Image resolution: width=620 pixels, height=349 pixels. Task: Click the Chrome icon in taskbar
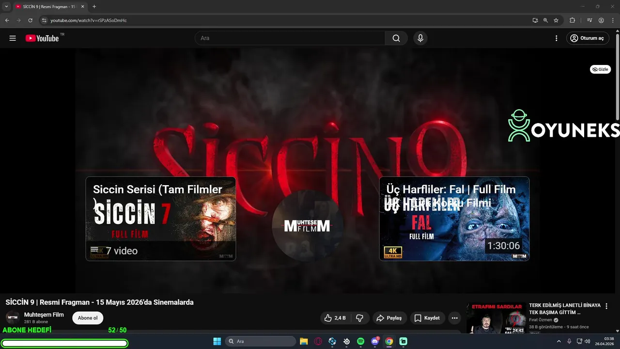point(389,341)
